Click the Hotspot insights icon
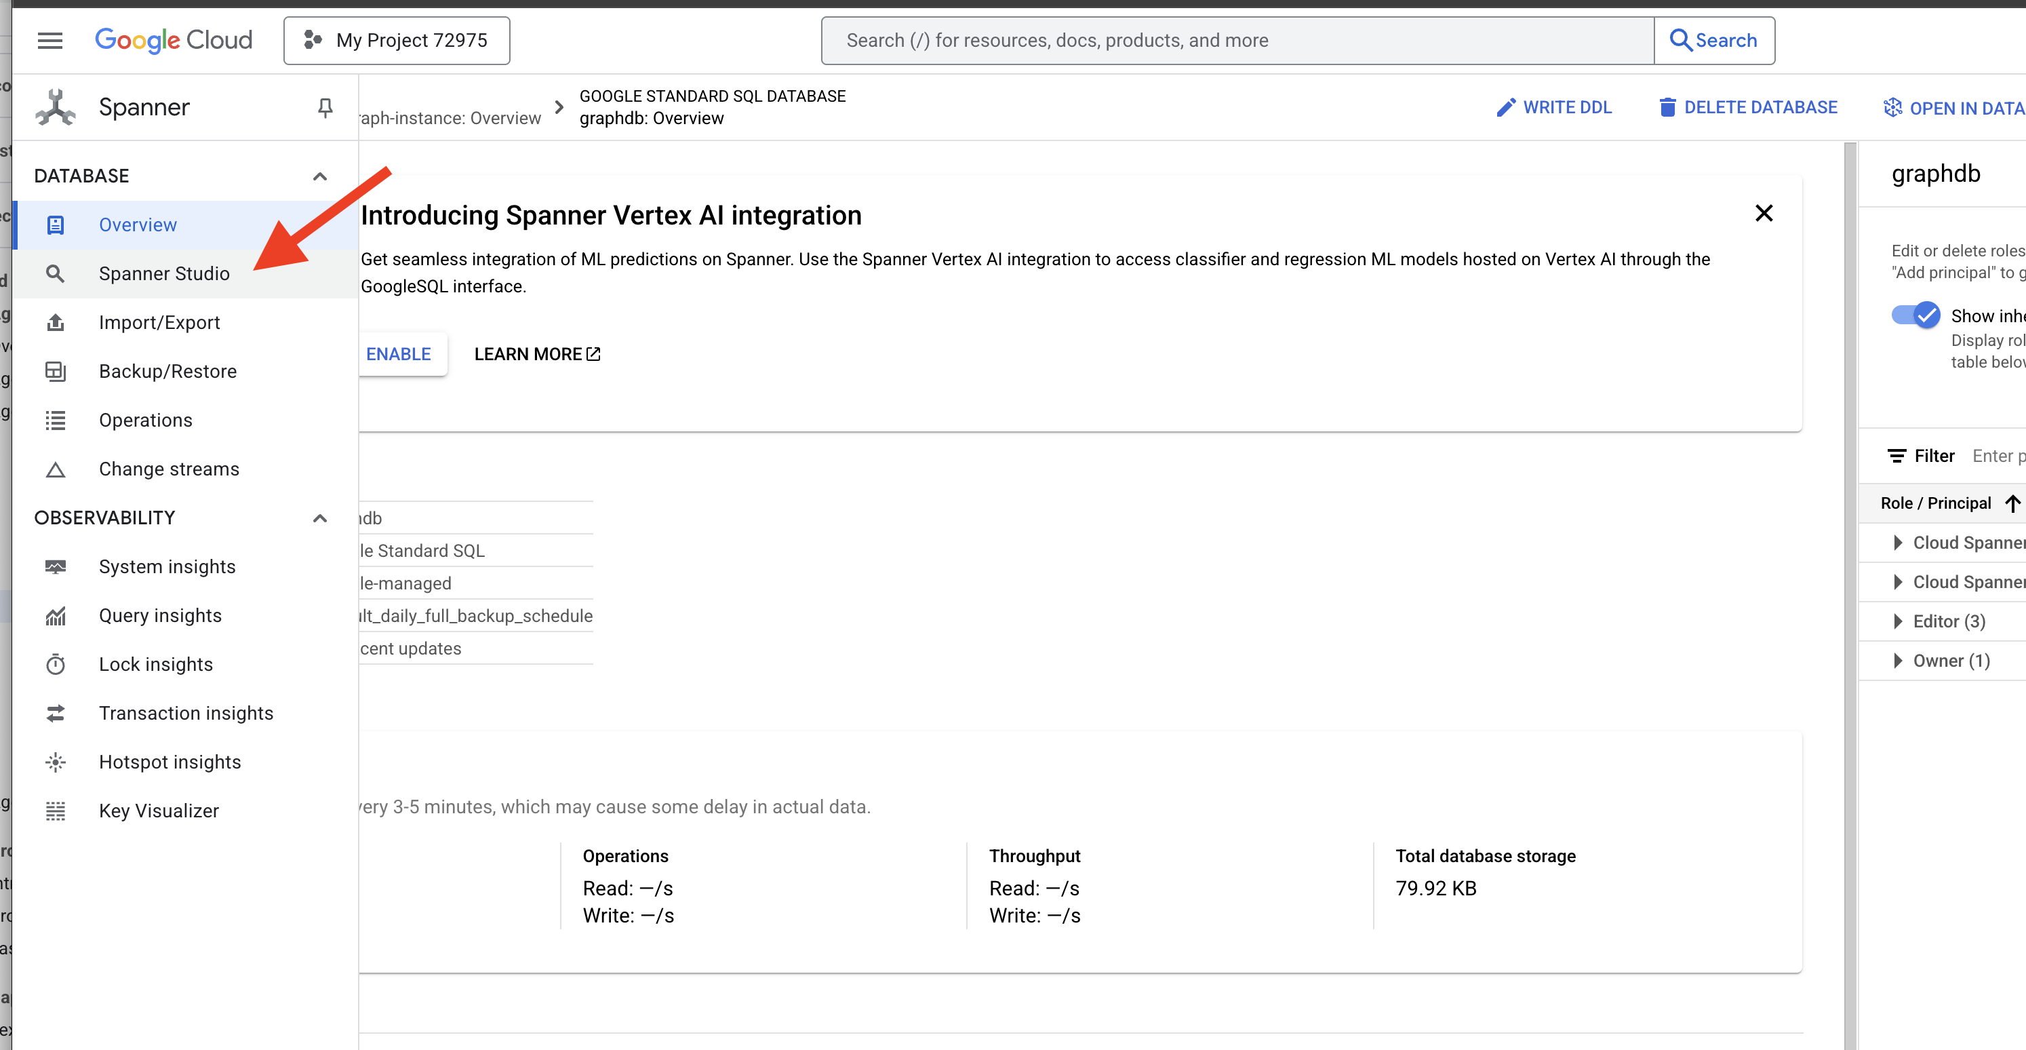 tap(55, 762)
